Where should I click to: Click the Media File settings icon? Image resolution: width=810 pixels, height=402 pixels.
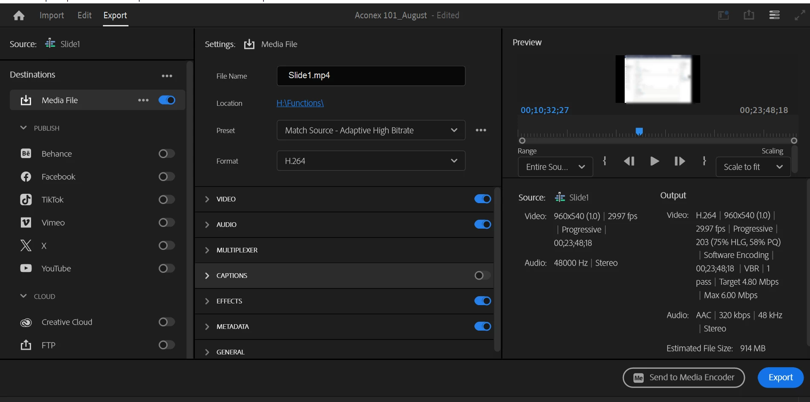tap(249, 44)
